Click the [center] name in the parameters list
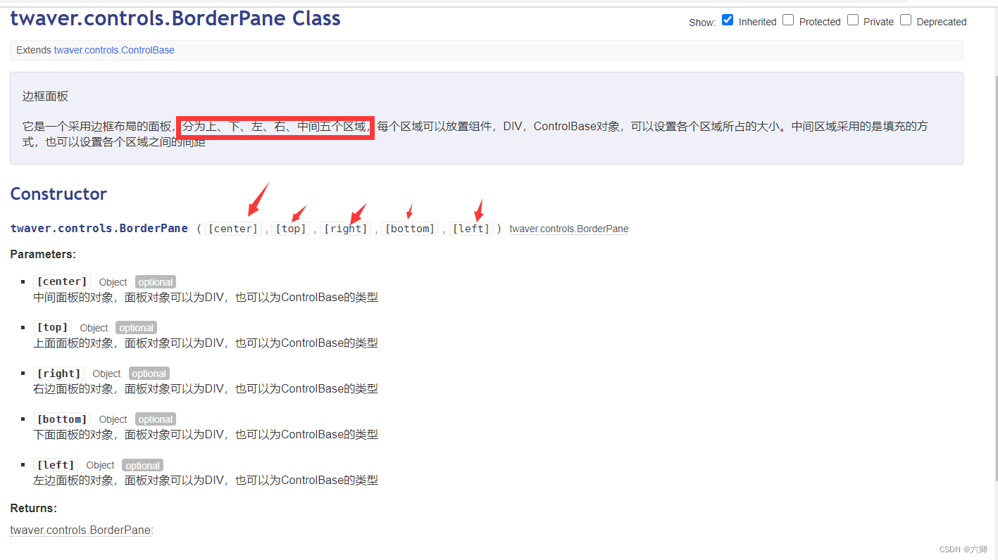 coord(62,281)
